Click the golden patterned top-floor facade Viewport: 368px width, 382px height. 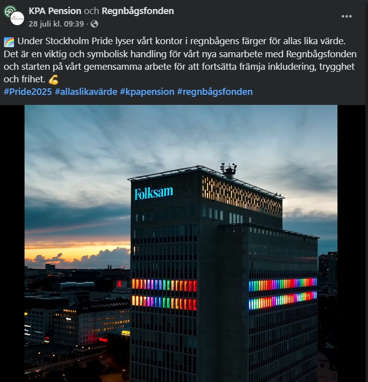pos(242,197)
